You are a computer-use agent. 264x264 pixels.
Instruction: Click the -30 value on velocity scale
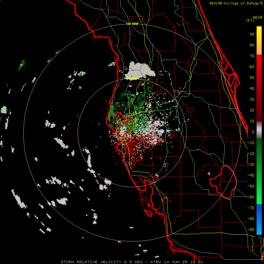tap(251, 165)
